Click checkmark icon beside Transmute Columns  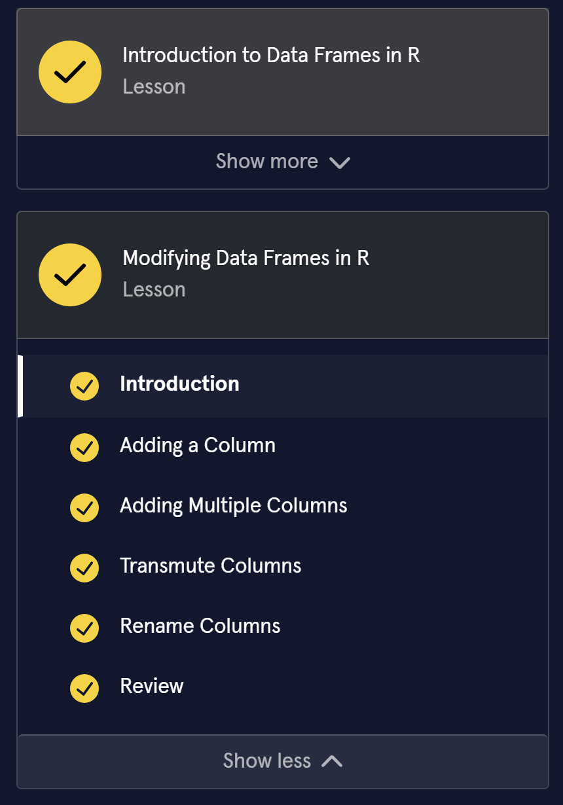tap(84, 568)
